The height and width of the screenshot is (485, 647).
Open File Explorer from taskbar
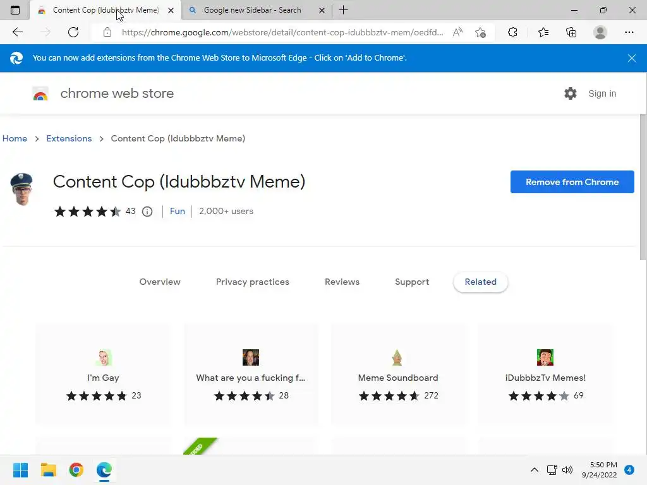tap(48, 470)
